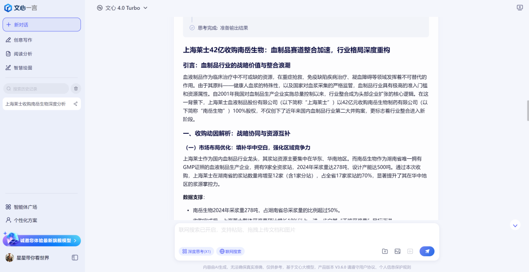Click 诚邀您体验最新旗舰模型 banner
This screenshot has height=272, width=529.
point(42,240)
